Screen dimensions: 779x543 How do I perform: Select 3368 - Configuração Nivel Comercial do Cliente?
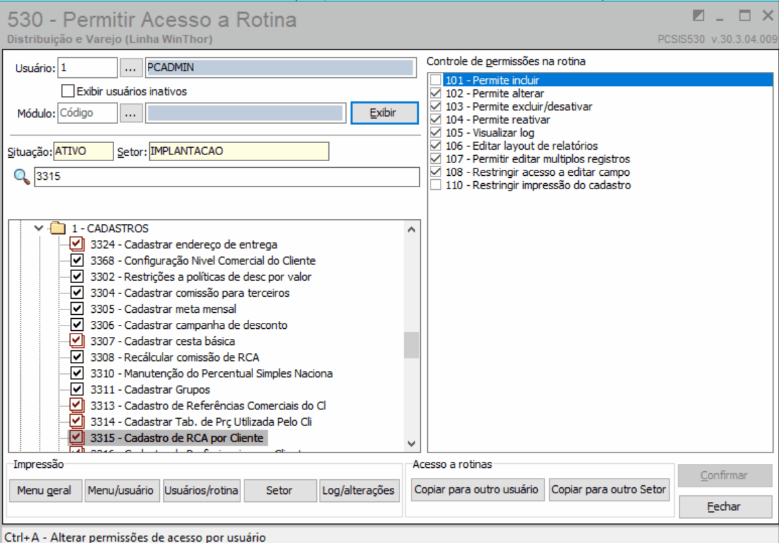point(203,260)
